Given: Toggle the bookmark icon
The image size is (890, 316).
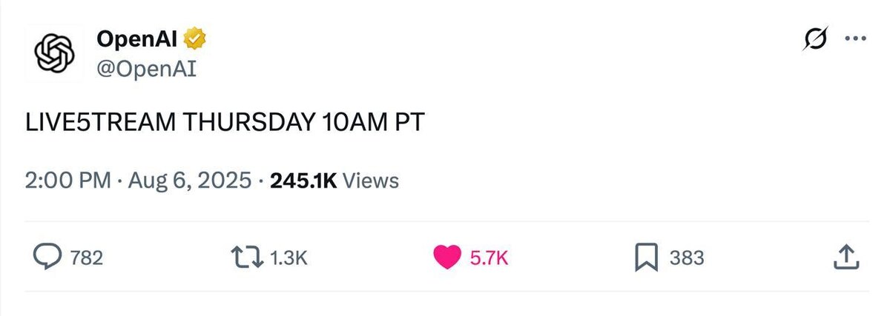Looking at the screenshot, I should (646, 258).
